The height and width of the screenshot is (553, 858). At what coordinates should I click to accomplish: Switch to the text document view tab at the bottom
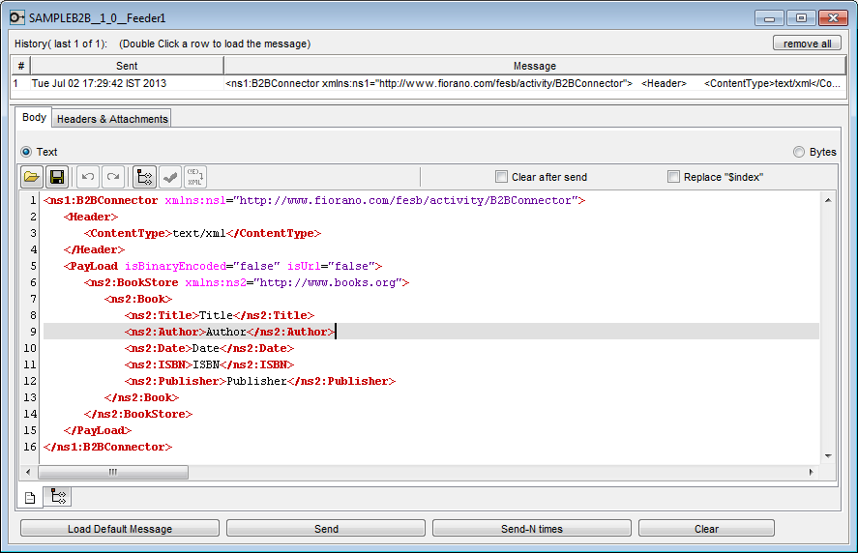[30, 498]
